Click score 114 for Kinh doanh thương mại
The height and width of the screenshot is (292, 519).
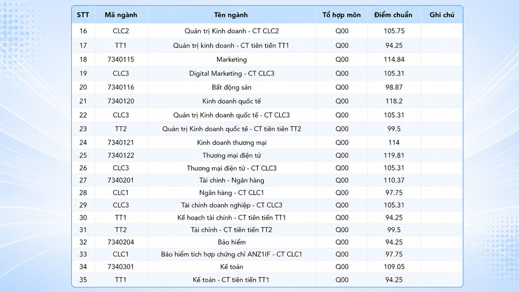(x=394, y=142)
